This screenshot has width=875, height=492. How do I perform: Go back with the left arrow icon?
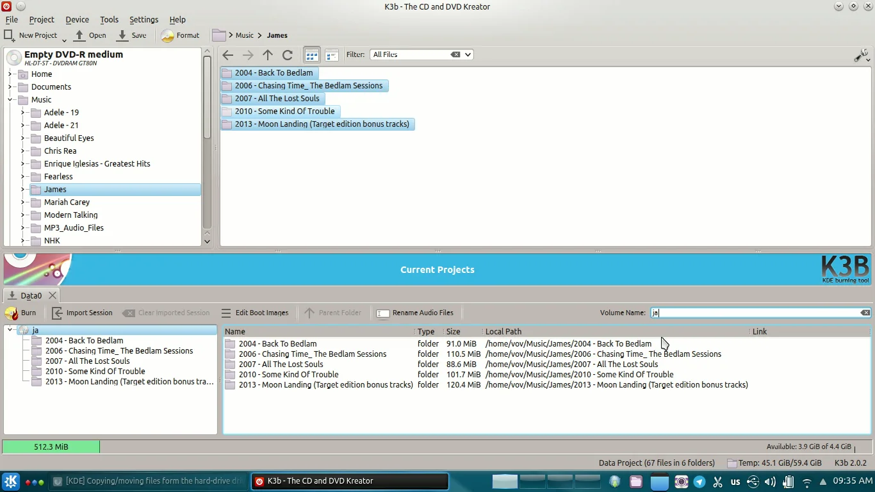pyautogui.click(x=227, y=55)
